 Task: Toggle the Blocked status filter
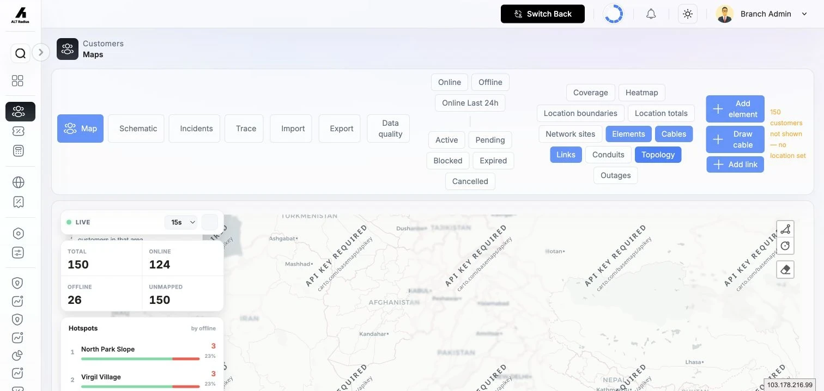[448, 161]
